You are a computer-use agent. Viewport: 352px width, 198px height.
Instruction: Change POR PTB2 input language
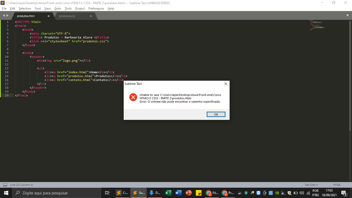(316, 193)
